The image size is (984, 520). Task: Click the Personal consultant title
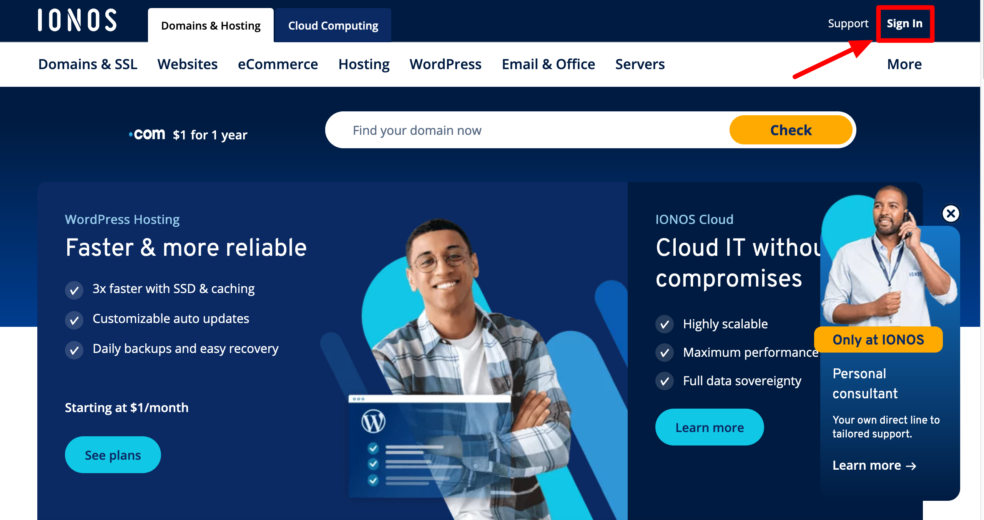[865, 383]
